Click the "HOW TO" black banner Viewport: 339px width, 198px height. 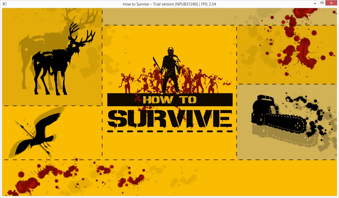[x=170, y=100]
